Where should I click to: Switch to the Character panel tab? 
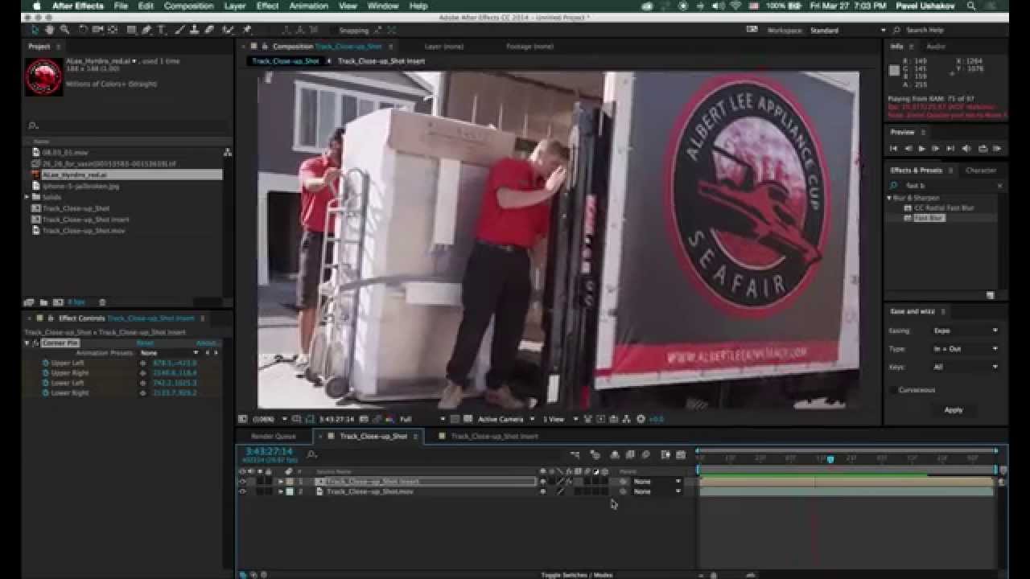980,170
